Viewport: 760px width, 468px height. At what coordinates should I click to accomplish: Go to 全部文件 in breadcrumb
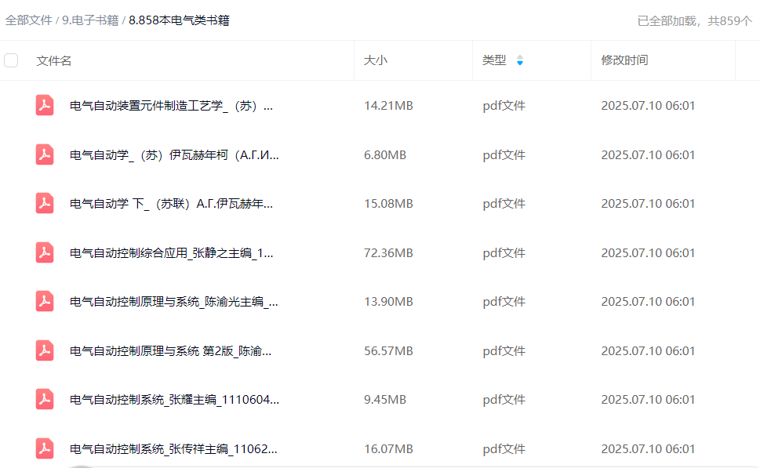[28, 20]
